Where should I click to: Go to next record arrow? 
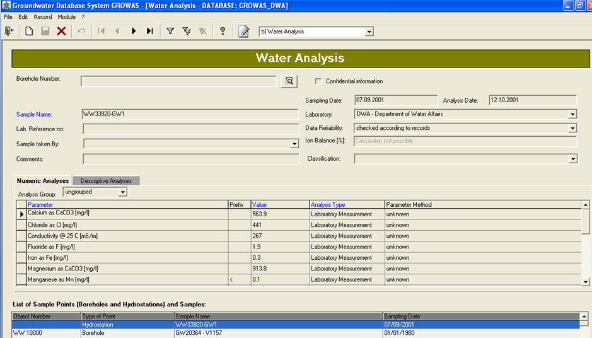point(134,31)
